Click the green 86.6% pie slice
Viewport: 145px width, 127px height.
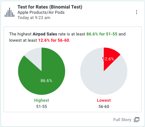(x=44, y=76)
